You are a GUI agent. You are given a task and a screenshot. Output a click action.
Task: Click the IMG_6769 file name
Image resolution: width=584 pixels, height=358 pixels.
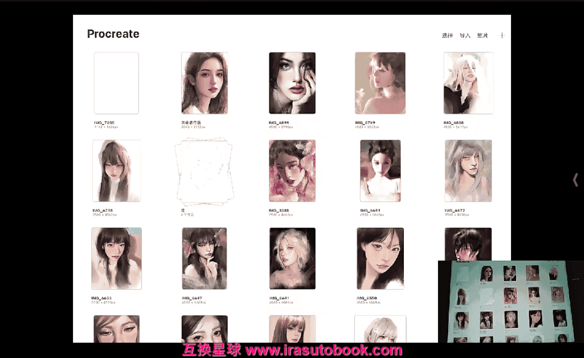(x=365, y=123)
